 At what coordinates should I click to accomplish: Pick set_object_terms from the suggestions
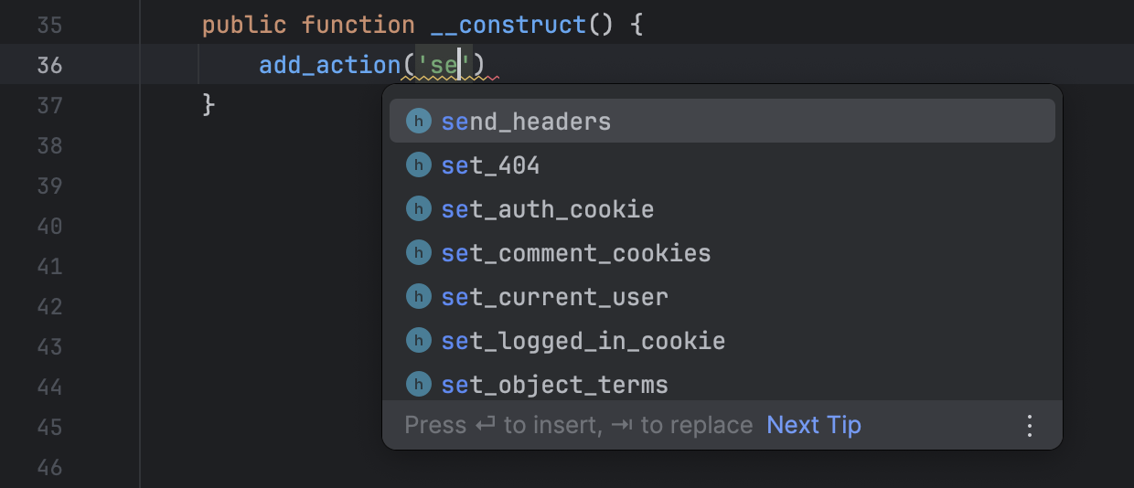(x=554, y=385)
